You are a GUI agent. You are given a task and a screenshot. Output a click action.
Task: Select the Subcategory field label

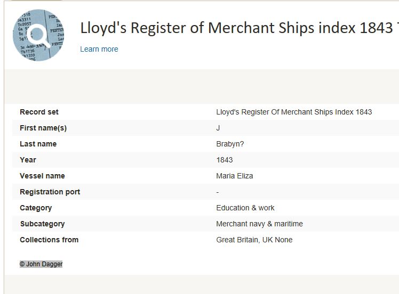point(42,224)
